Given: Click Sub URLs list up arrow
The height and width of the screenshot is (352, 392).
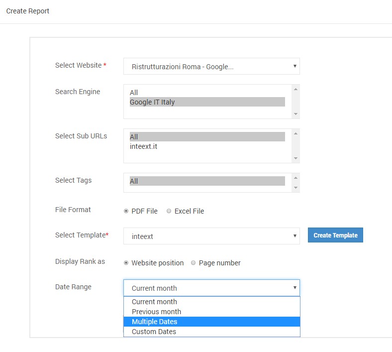Looking at the screenshot, I should (x=296, y=133).
